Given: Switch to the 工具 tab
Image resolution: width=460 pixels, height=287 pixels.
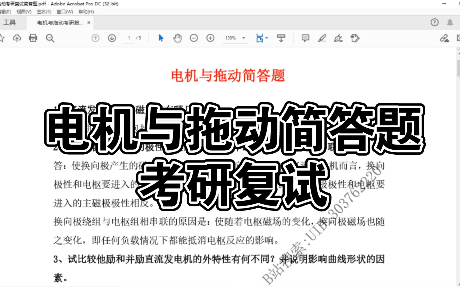Looking at the screenshot, I should point(9,23).
